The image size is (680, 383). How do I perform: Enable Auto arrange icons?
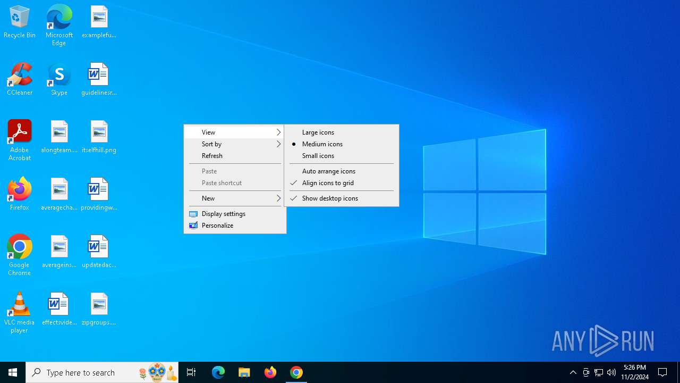342,171
